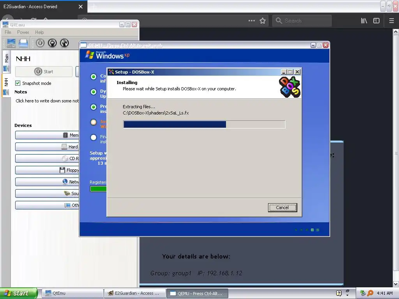Click the QtEmu taskbar button
The height and width of the screenshot is (299, 399).
72,293
